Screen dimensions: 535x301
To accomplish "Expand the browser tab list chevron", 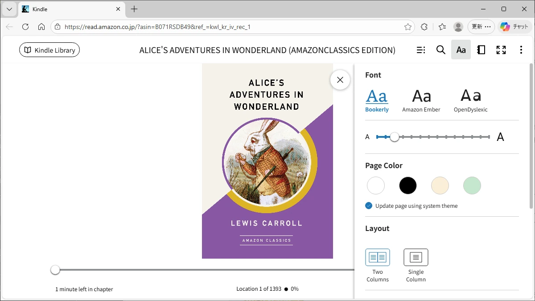I will [x=9, y=9].
